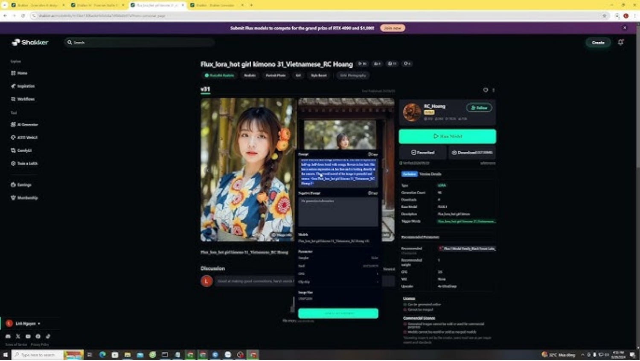Viewport: 640px width, 361px height.
Task: Open AI Generator in the sidebar
Action: (x=24, y=124)
